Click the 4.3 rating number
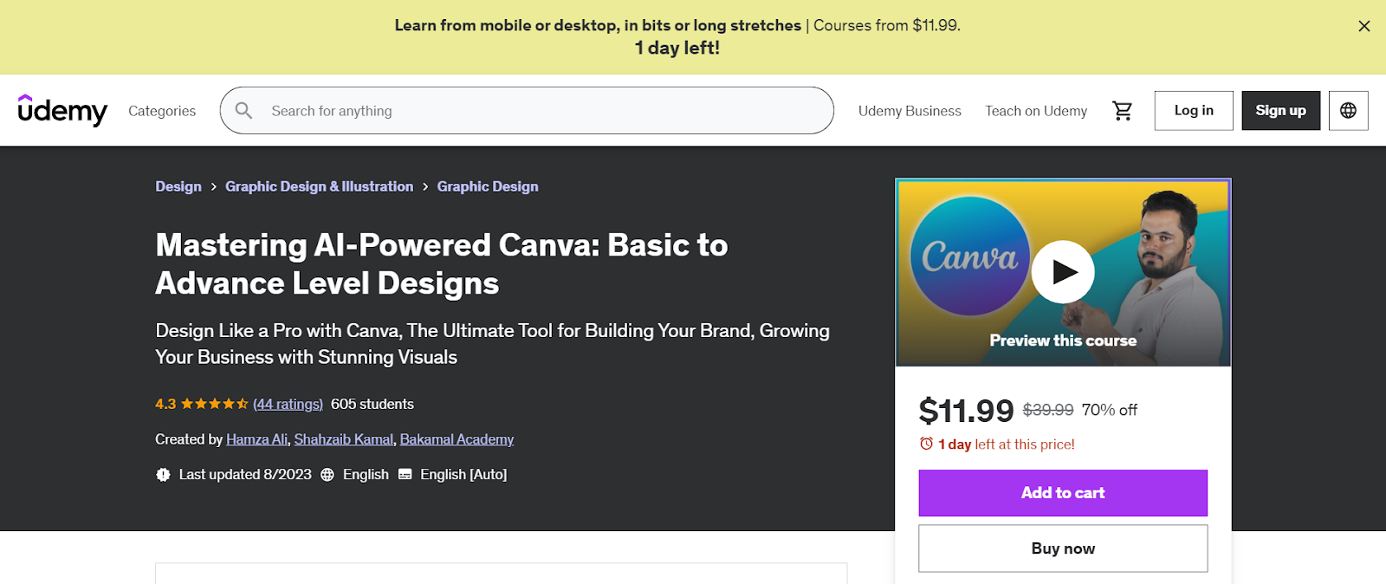Image resolution: width=1386 pixels, height=584 pixels. click(165, 404)
